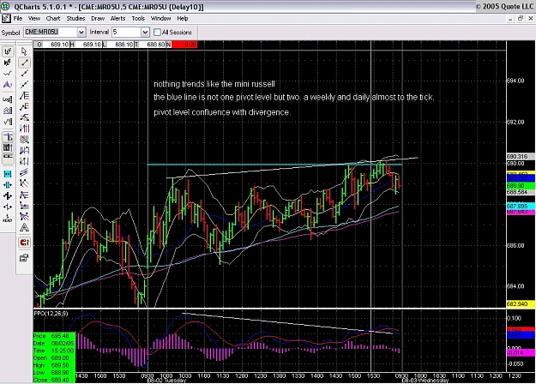Select the Fibonacci retracement tool
Image resolution: width=536 pixels, height=384 pixels.
coord(24,96)
